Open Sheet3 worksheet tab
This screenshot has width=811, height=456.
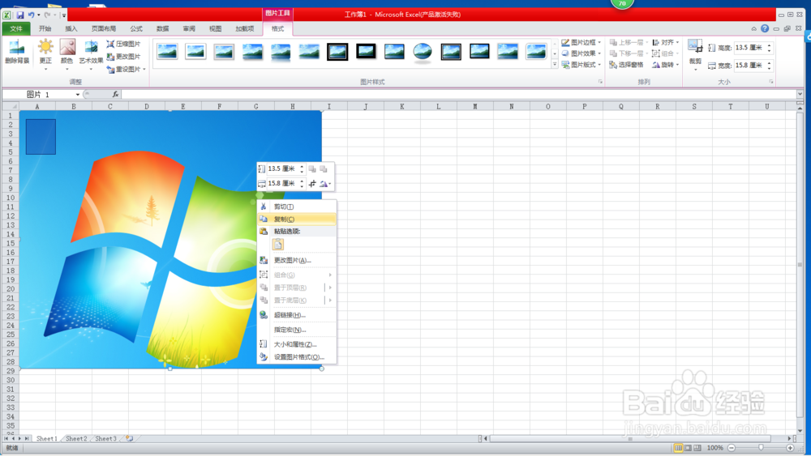(105, 438)
